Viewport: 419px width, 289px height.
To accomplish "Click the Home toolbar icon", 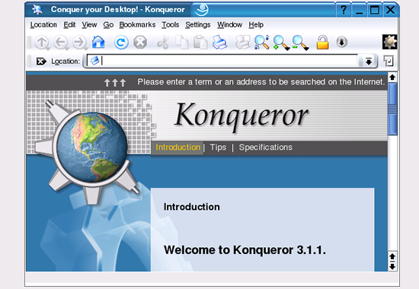I will click(x=98, y=42).
